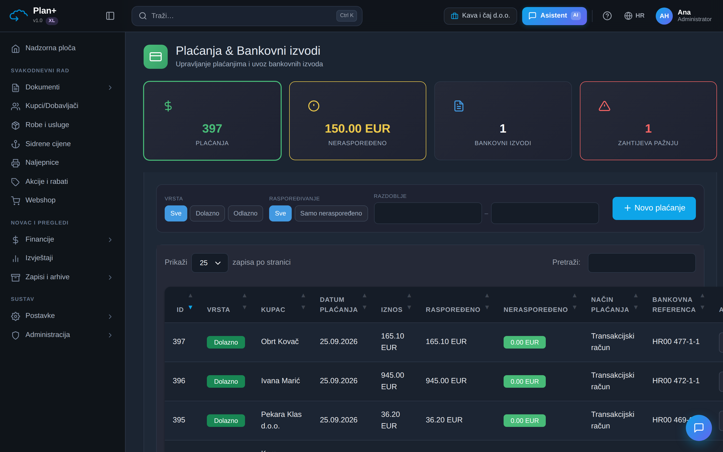The height and width of the screenshot is (452, 723).
Task: Open Webshop in sidebar
Action: 63,200
